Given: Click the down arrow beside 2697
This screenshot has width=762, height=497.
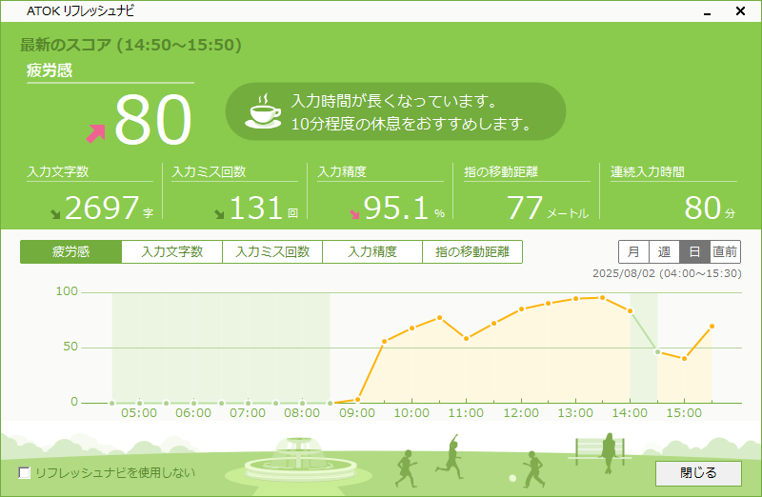Looking at the screenshot, I should (x=55, y=214).
